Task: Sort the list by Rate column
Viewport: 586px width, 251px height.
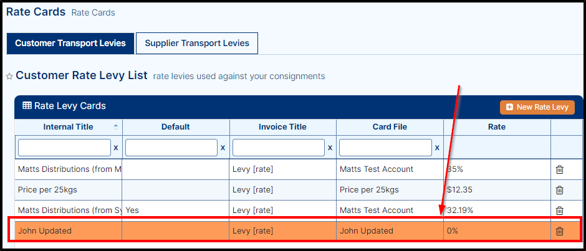Action: [x=496, y=127]
